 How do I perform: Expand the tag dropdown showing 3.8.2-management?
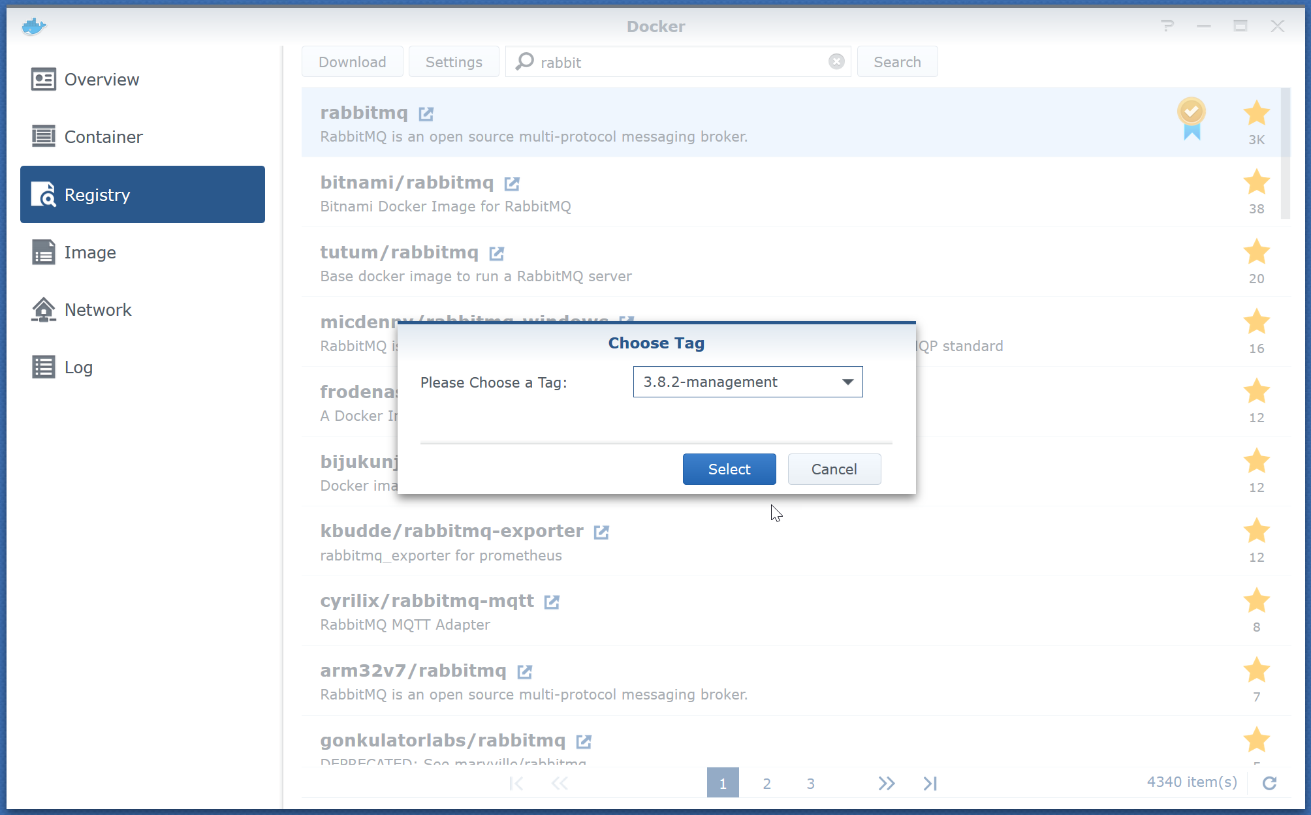click(847, 382)
